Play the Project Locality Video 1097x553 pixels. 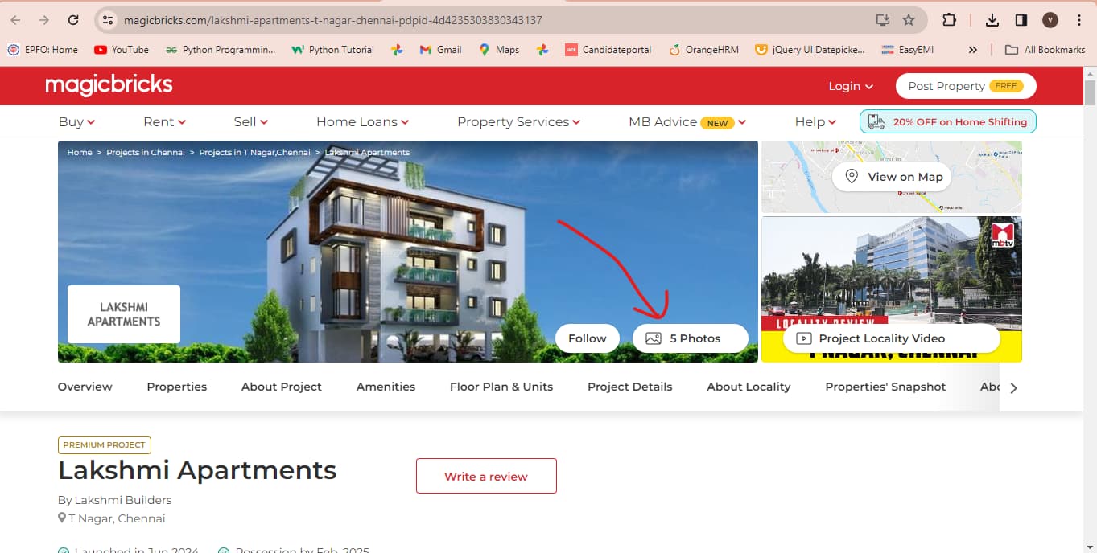892,339
